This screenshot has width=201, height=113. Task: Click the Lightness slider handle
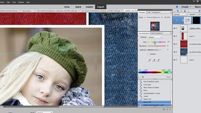point(156,50)
